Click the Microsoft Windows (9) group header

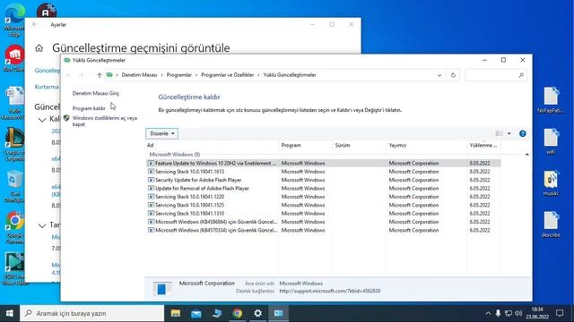pos(175,155)
